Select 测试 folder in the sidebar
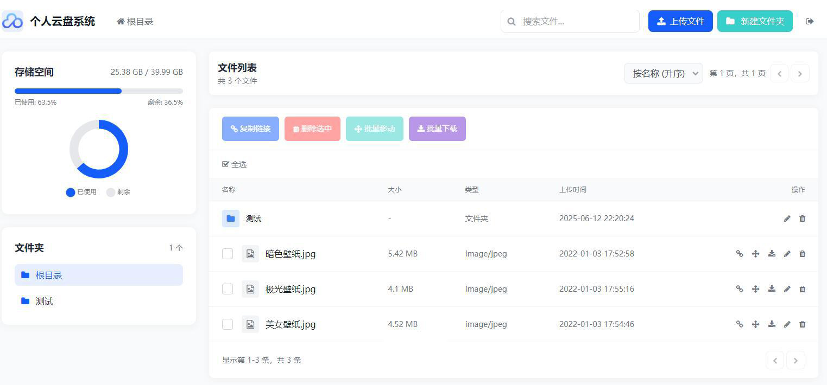Viewport: 827px width, 385px height. point(43,301)
